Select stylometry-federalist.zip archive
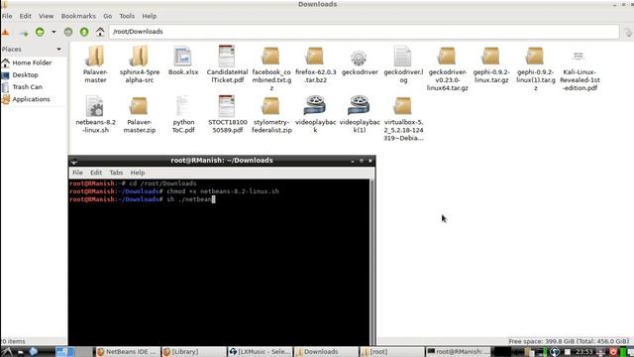 (271, 115)
